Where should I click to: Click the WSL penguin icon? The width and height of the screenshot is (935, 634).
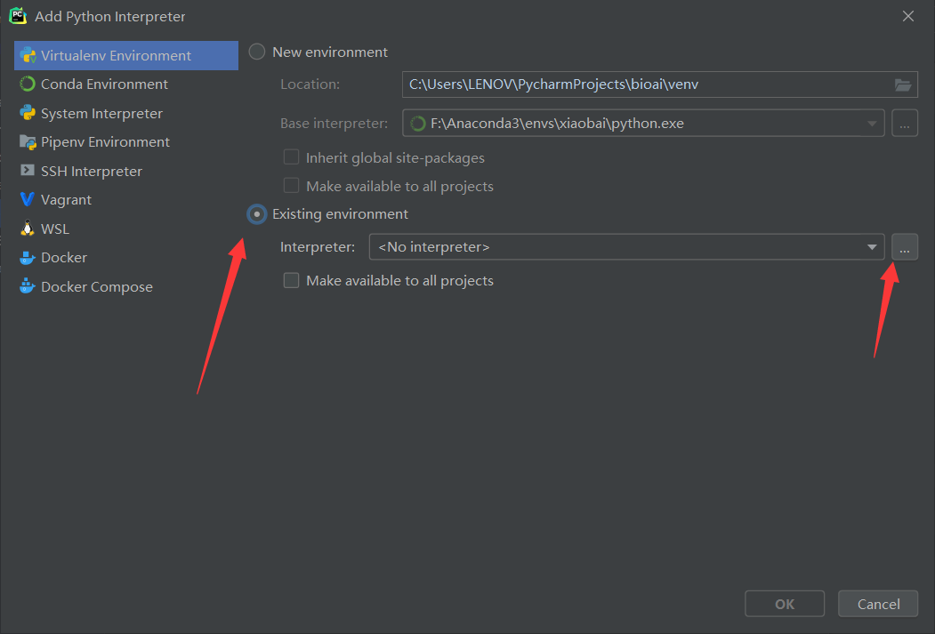point(28,229)
